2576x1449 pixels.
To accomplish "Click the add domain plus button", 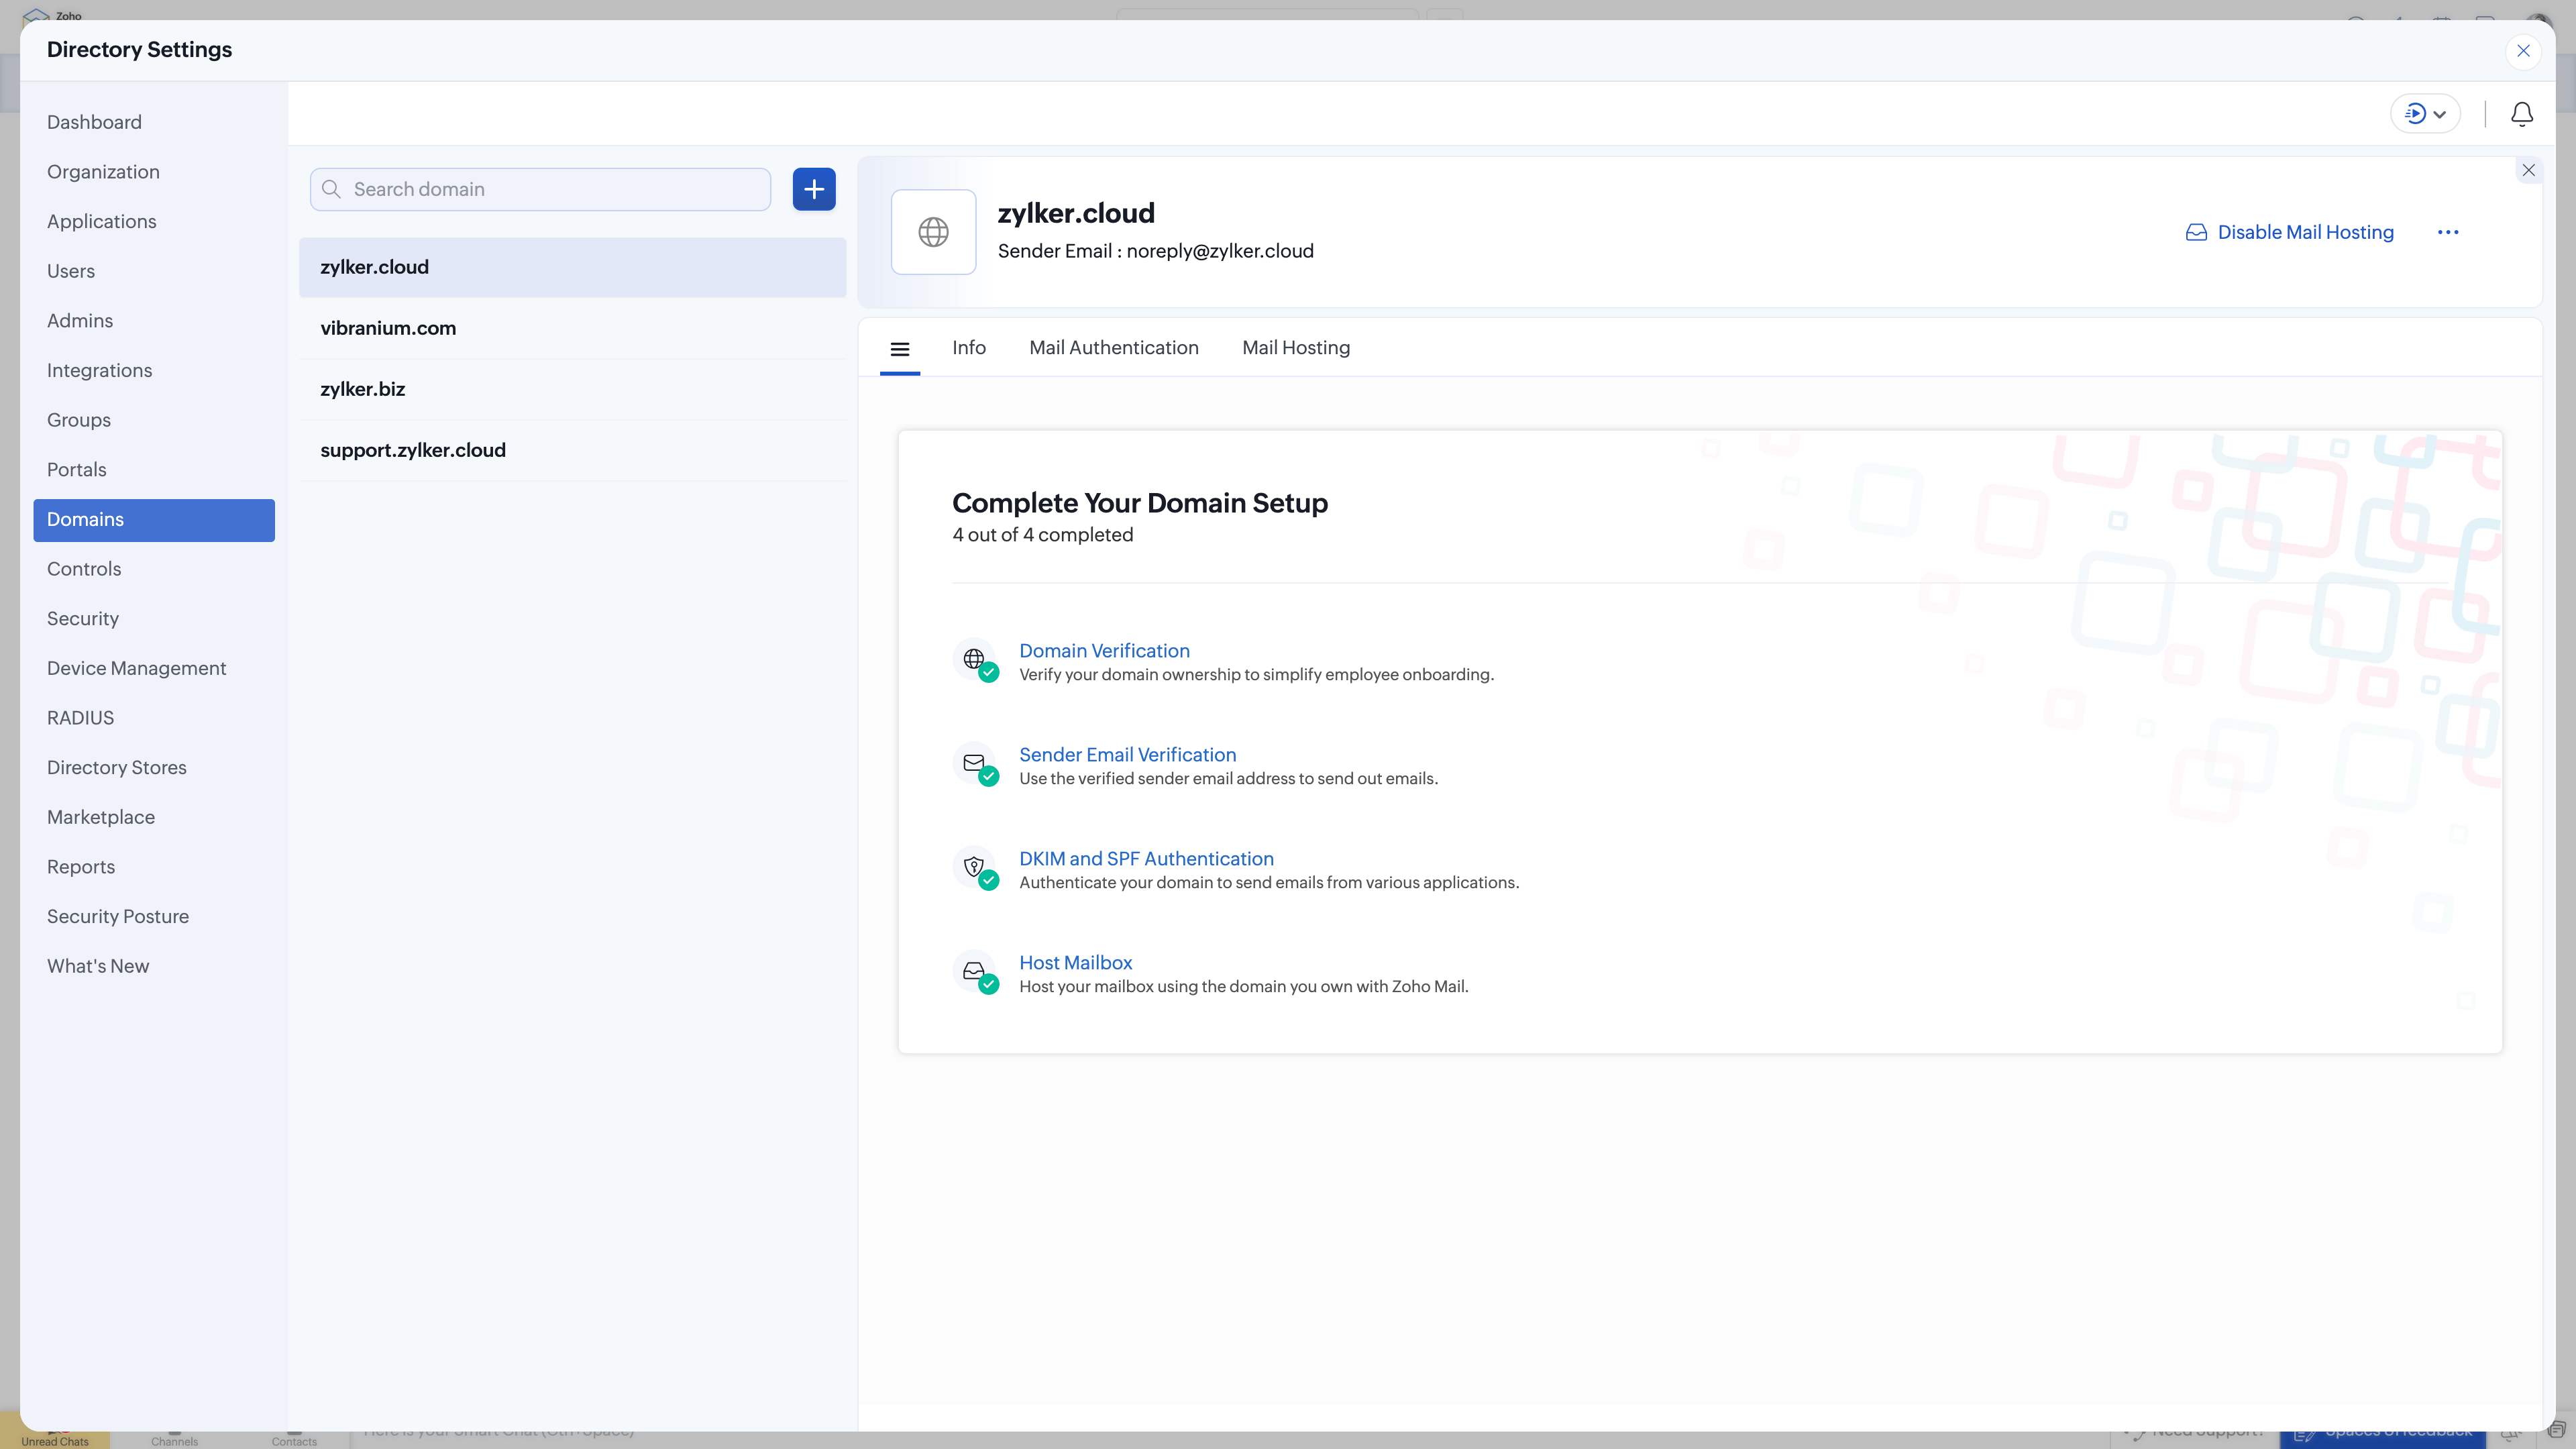I will tap(814, 189).
